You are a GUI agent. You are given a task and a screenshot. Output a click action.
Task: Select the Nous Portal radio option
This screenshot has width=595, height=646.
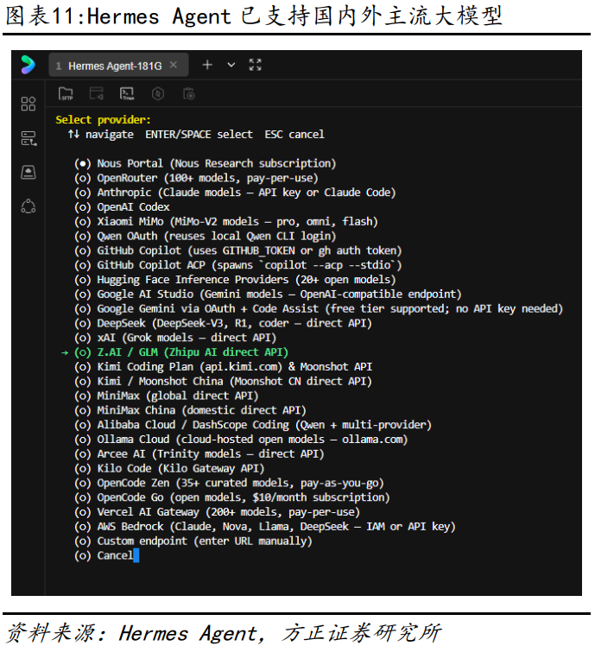[83, 163]
